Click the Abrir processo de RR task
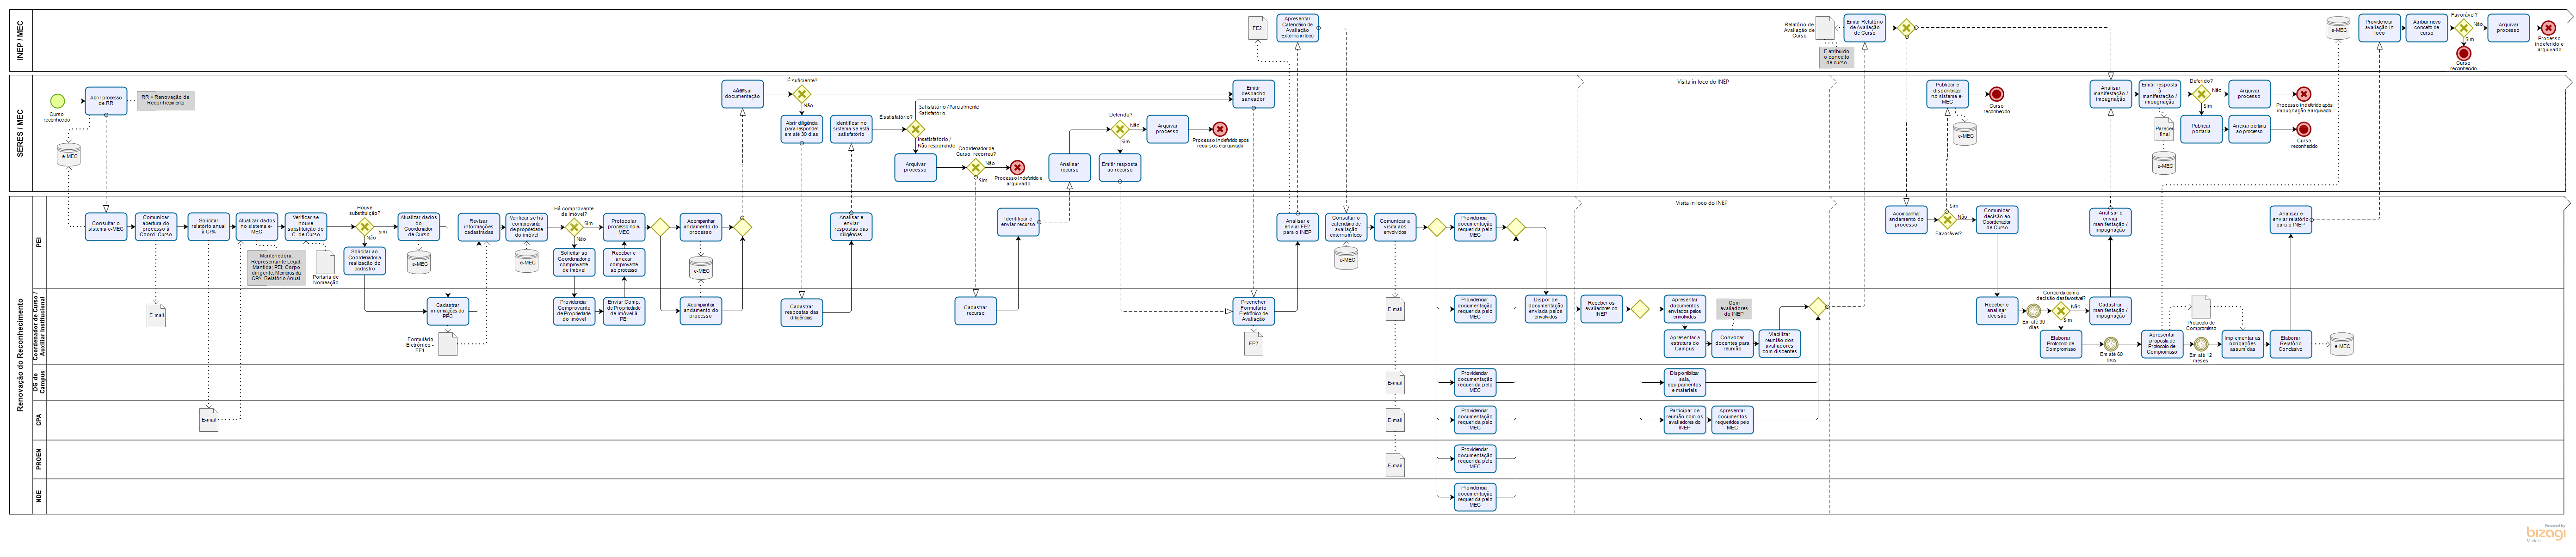Viewport: 2576px width, 557px height. pyautogui.click(x=106, y=101)
